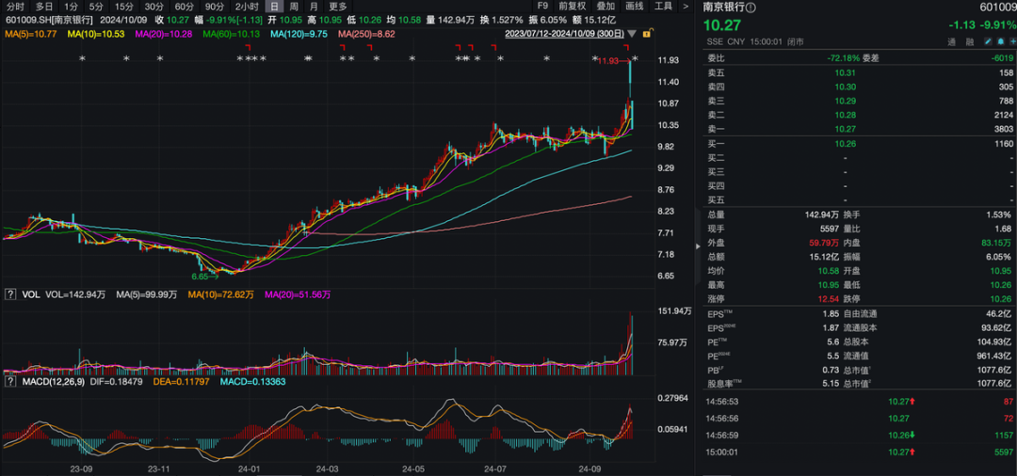Expand the toolbar with the > arrow
The width and height of the screenshot is (1017, 476).
tap(686, 7)
